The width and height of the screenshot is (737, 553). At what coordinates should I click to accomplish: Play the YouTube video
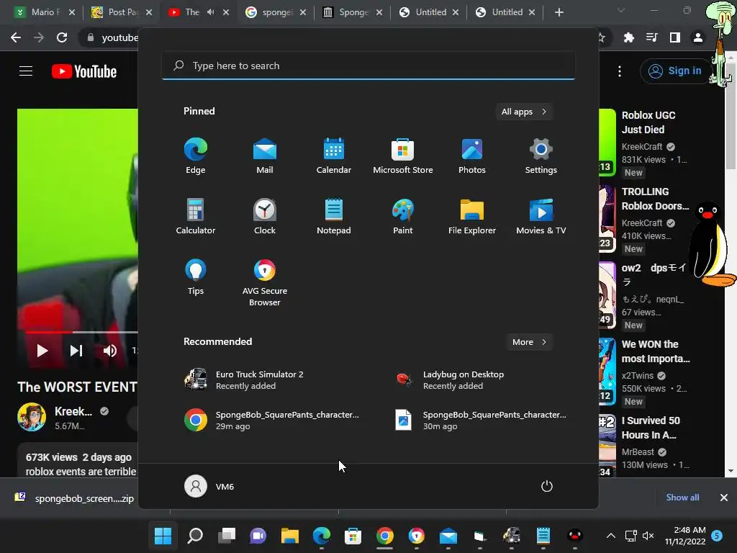click(x=42, y=351)
